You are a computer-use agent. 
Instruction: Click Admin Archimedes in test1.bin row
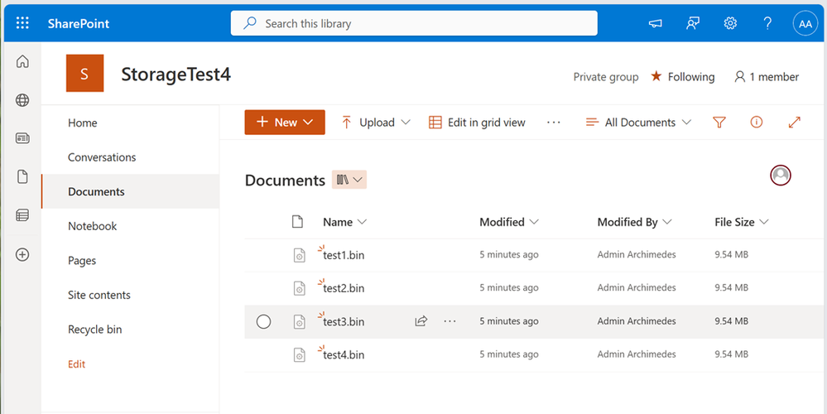[x=637, y=255]
